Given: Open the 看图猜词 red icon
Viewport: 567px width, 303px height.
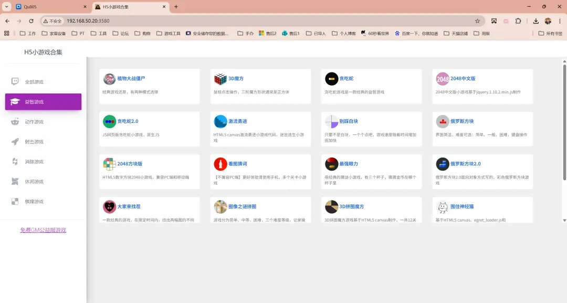Looking at the screenshot, I should pos(220,164).
